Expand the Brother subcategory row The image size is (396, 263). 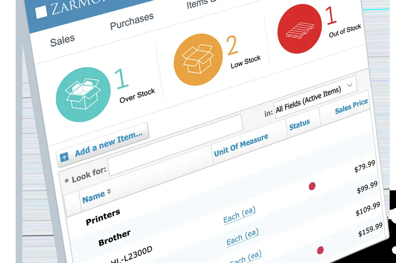tap(114, 237)
